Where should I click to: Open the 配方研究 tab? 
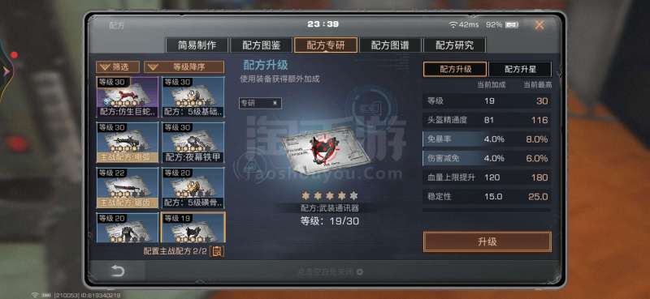(454, 45)
